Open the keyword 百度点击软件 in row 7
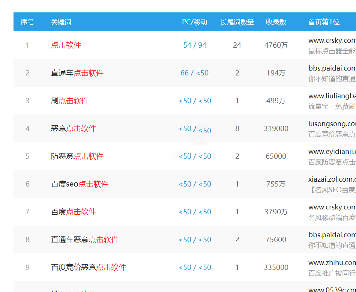The width and height of the screenshot is (356, 292). 73,212
